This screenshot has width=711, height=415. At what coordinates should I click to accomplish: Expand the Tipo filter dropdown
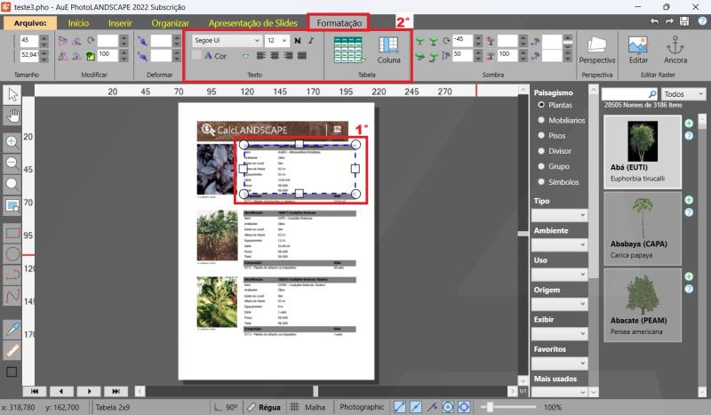[560, 215]
